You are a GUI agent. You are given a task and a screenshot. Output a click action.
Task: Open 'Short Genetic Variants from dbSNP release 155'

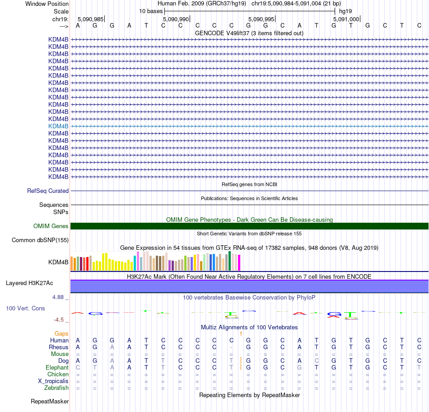coord(249,234)
